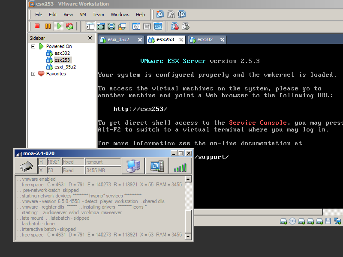Switch to the esxi_35u2 tab

point(121,39)
